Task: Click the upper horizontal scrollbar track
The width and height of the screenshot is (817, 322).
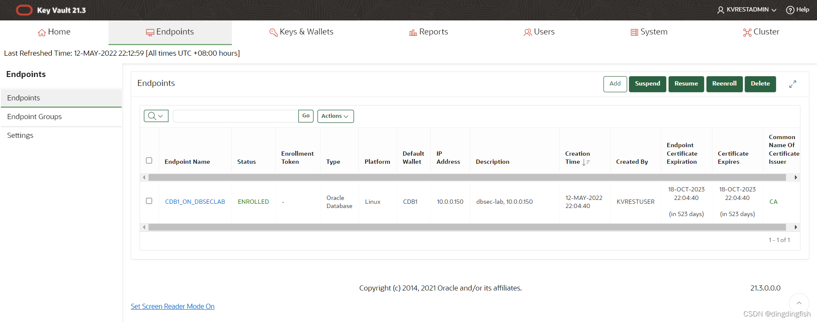Action: [x=467, y=177]
